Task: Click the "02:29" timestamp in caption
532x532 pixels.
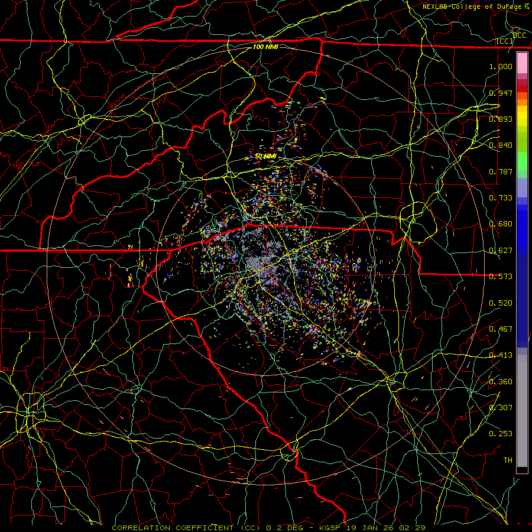Action: click(412, 528)
